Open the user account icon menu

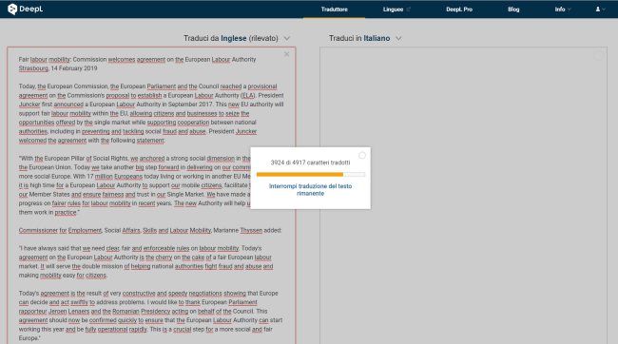coord(600,10)
